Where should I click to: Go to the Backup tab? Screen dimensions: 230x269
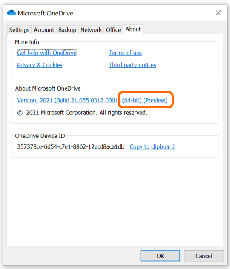[x=67, y=30]
